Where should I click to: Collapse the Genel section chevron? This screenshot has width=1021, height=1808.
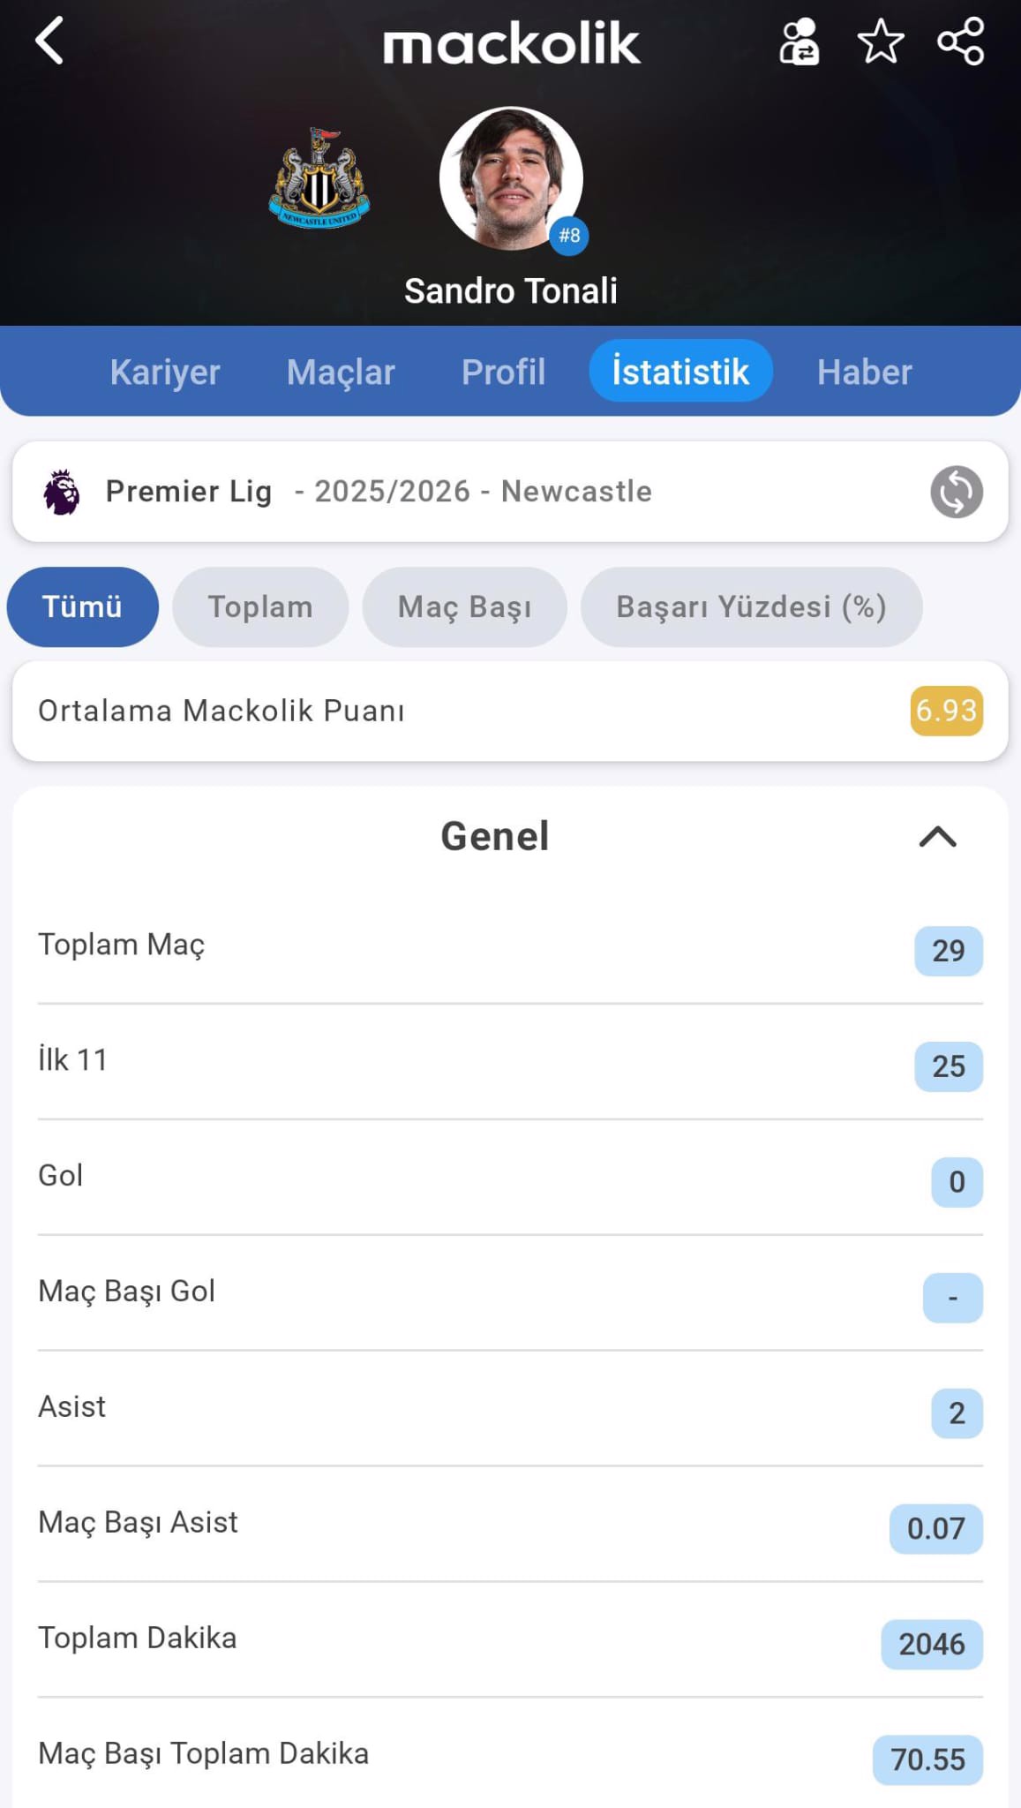click(937, 836)
